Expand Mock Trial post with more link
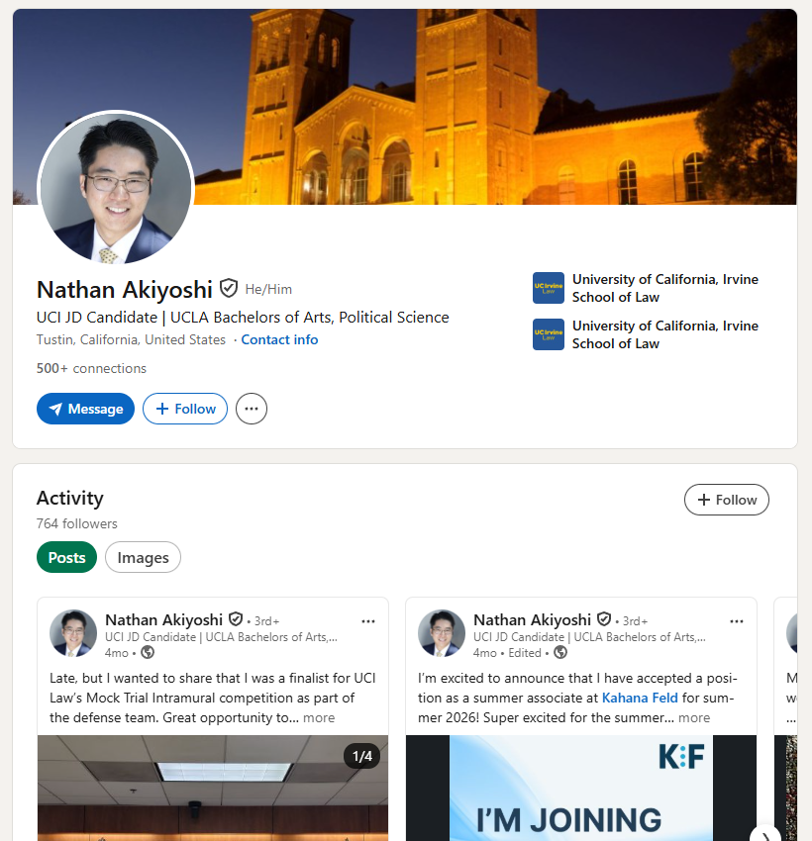The image size is (812, 841). 319,718
